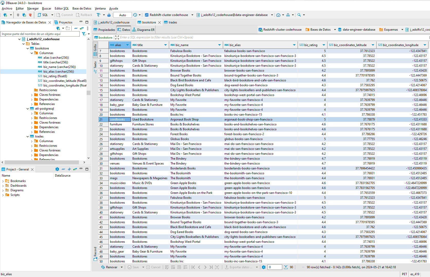Expand the Bookmarks folder in Project panel
Image resolution: width=430 pixels, height=277 pixels.
tap(3, 181)
